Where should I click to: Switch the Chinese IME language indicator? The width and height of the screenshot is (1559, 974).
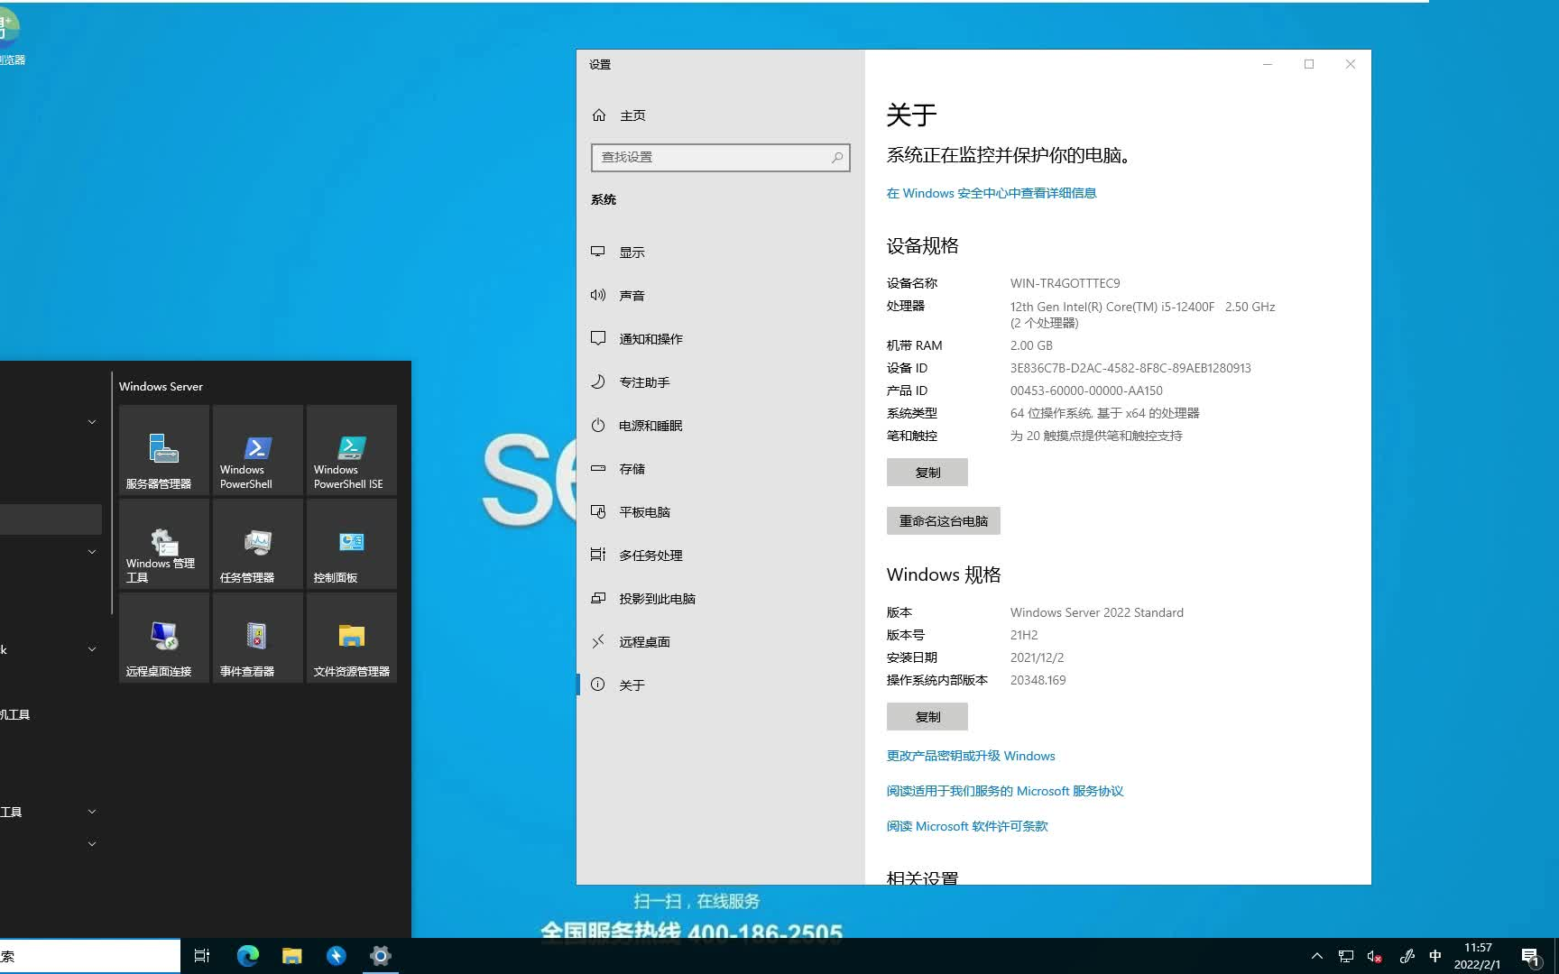[x=1435, y=956]
